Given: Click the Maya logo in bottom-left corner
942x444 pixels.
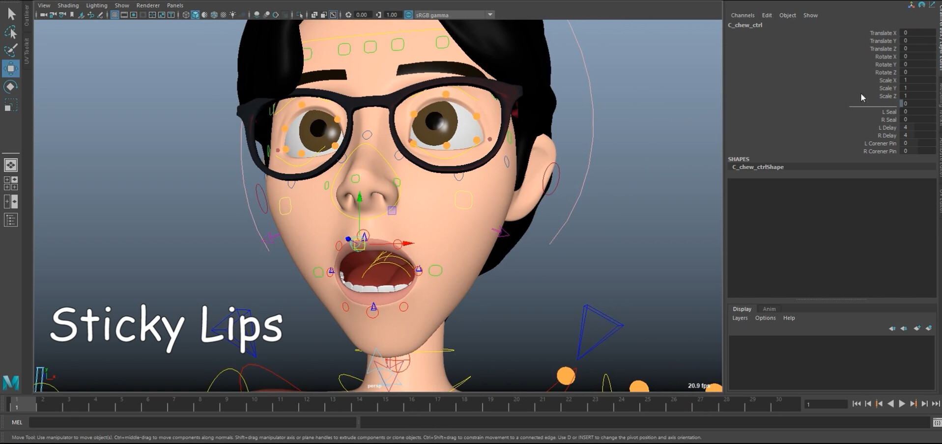Looking at the screenshot, I should [x=11, y=383].
